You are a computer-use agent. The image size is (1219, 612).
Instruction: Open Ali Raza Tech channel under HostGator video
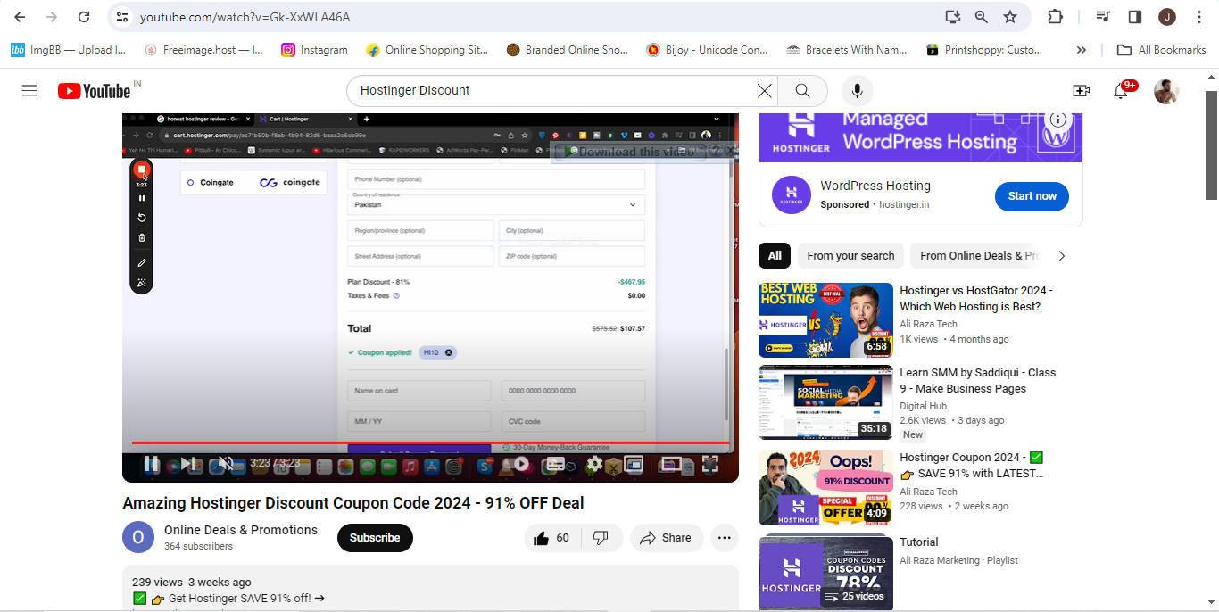click(x=928, y=324)
